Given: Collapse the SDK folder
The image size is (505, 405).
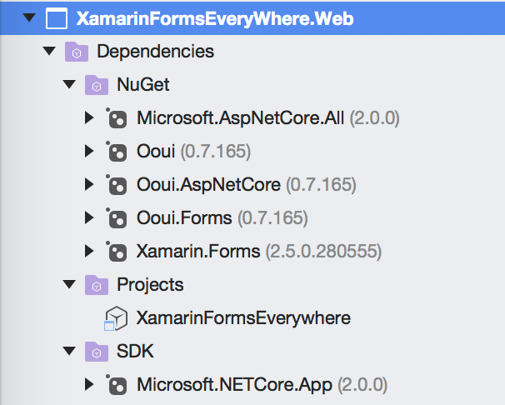Looking at the screenshot, I should (x=69, y=351).
